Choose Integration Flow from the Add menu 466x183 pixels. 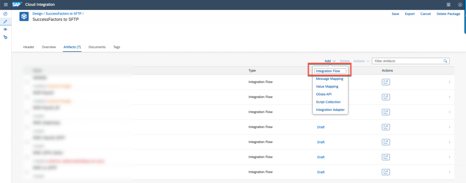(x=330, y=71)
